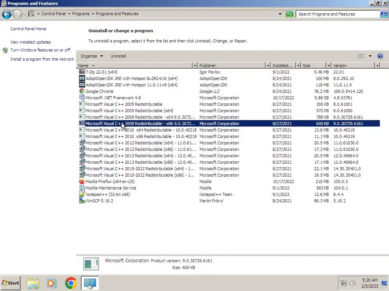Open the Size column filter dropdown
Screen dimensions: 389x291
(329, 66)
